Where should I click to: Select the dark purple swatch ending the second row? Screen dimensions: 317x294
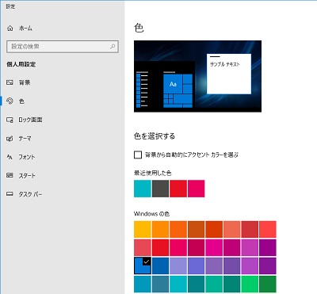pos(268,247)
